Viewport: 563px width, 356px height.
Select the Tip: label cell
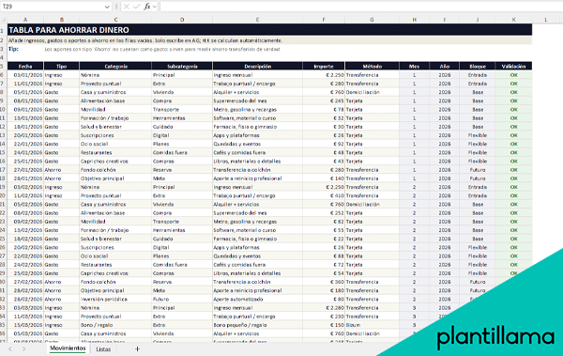[25, 49]
